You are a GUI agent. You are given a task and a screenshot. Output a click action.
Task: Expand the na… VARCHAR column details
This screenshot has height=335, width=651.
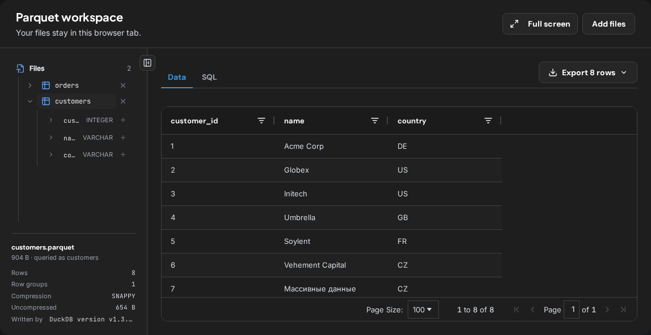[51, 138]
